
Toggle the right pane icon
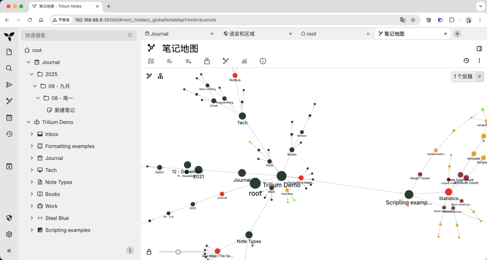pyautogui.click(x=479, y=49)
